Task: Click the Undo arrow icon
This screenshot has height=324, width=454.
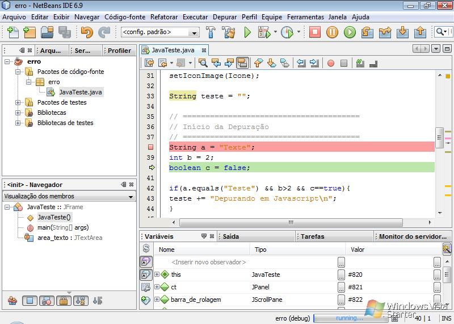Action: [87, 32]
